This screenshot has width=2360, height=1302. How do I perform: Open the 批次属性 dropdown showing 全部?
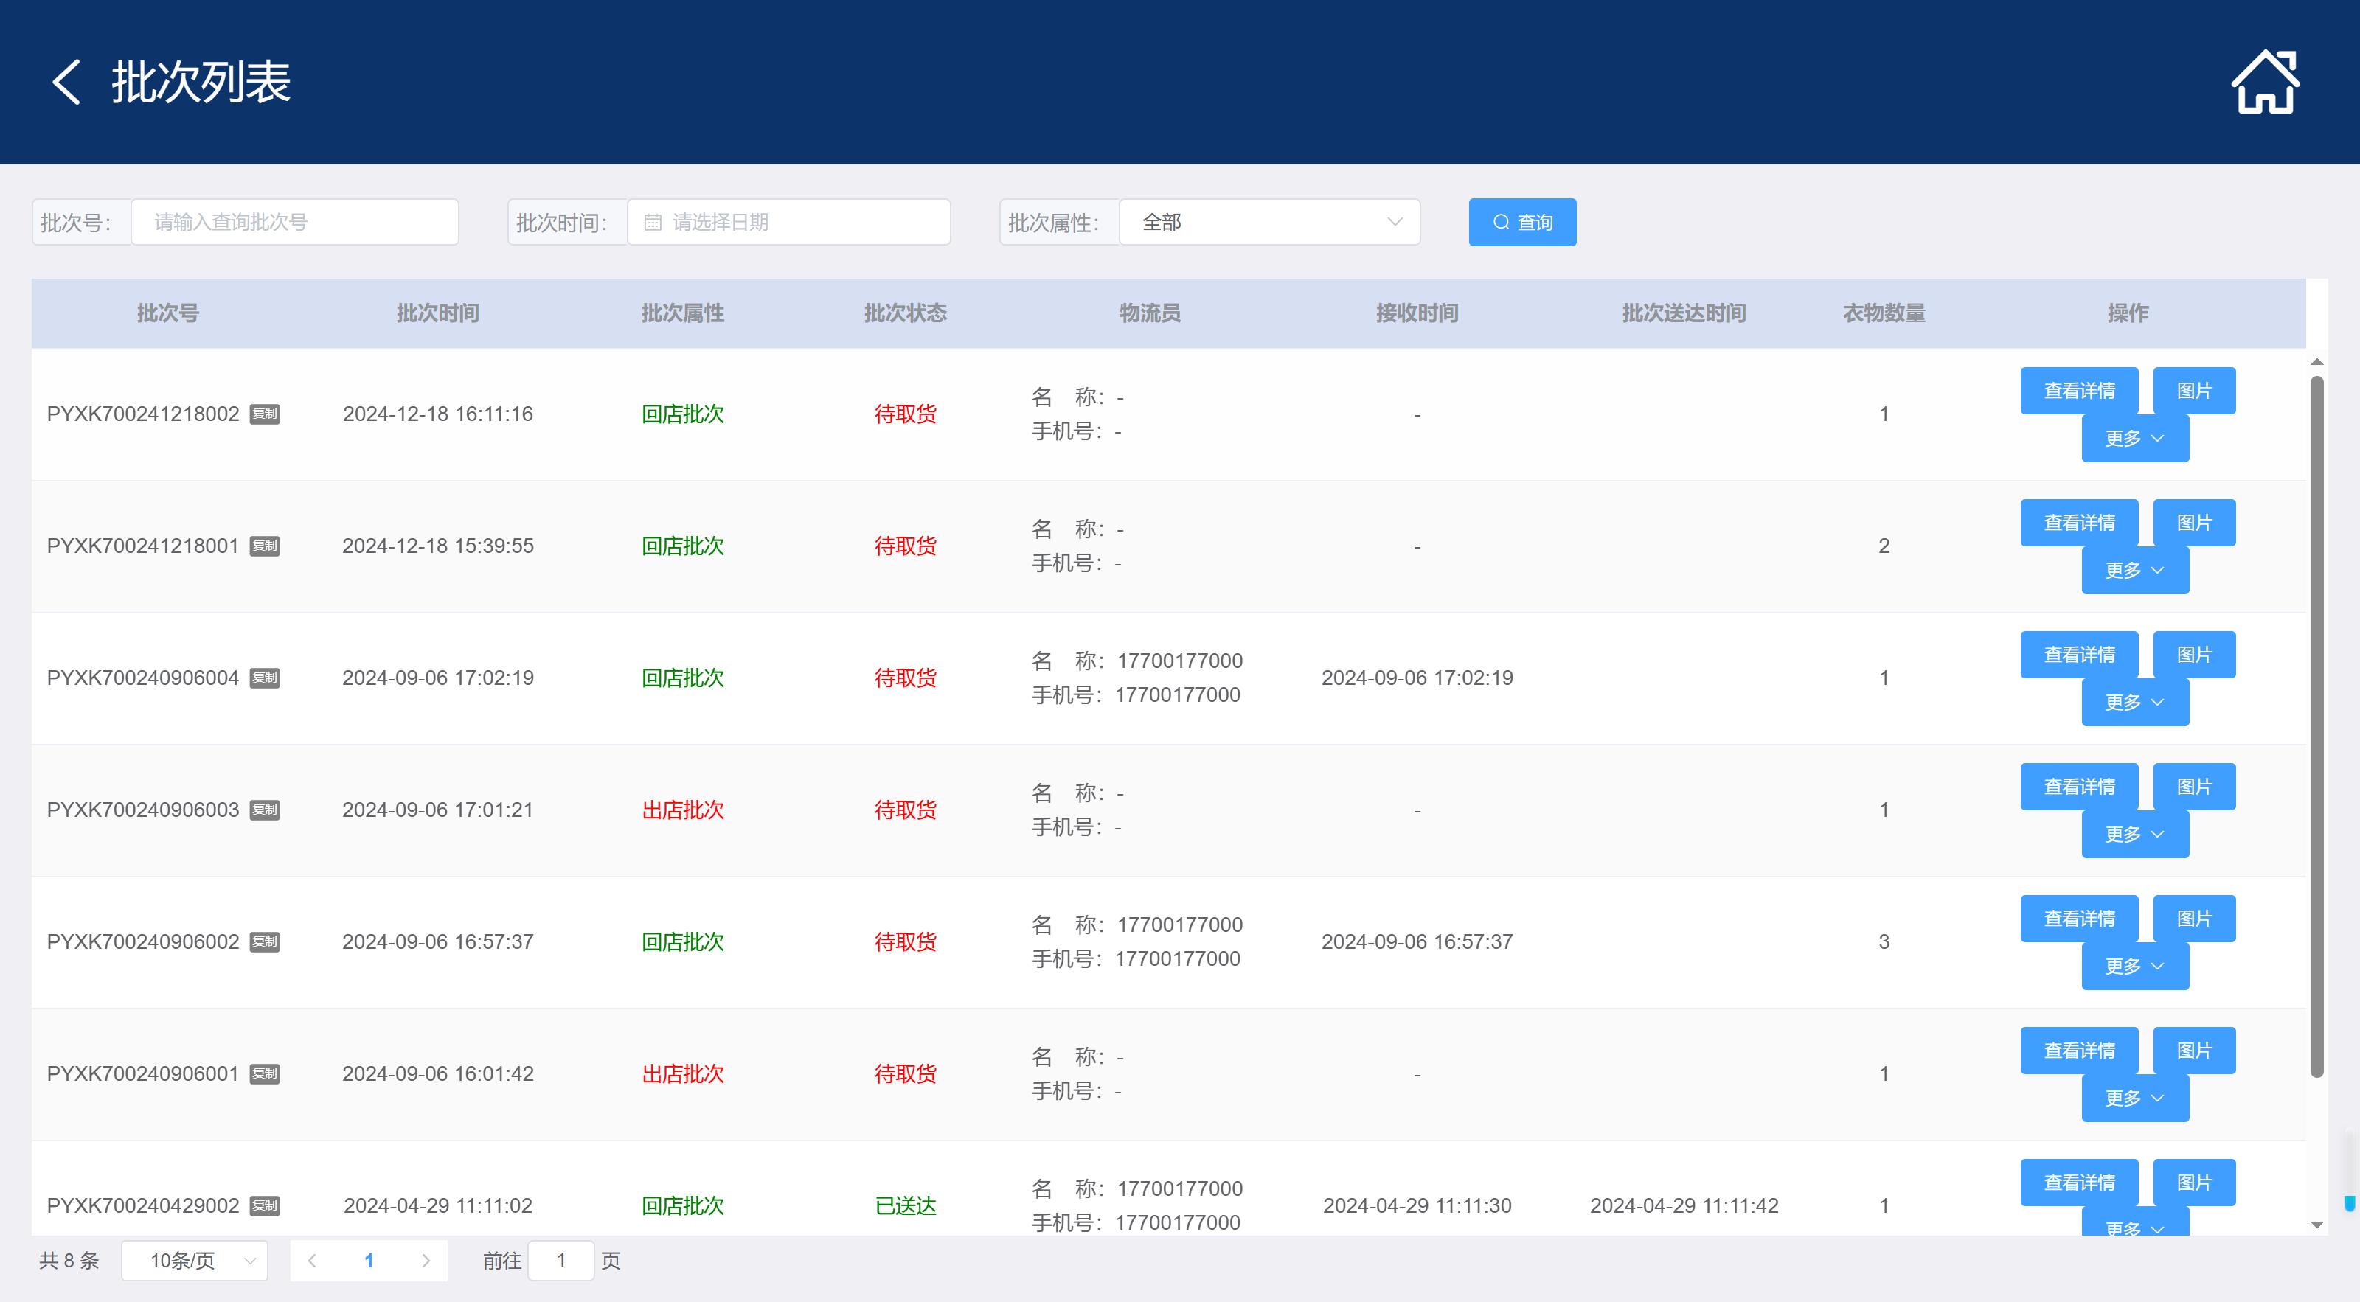pos(1268,223)
